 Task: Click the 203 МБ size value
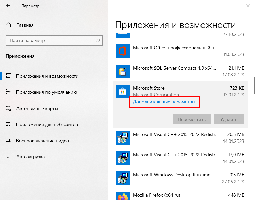(x=236, y=175)
